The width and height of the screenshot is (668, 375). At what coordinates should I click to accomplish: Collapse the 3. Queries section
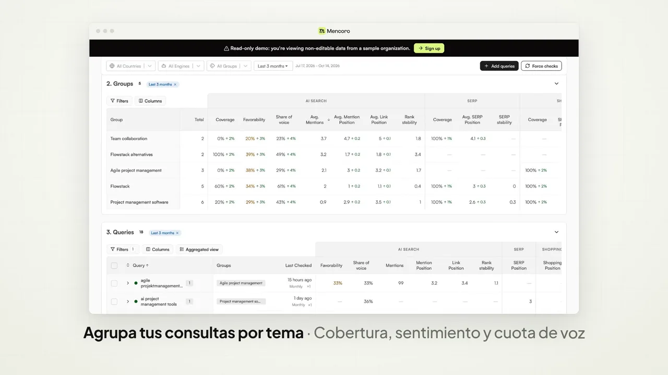(556, 232)
